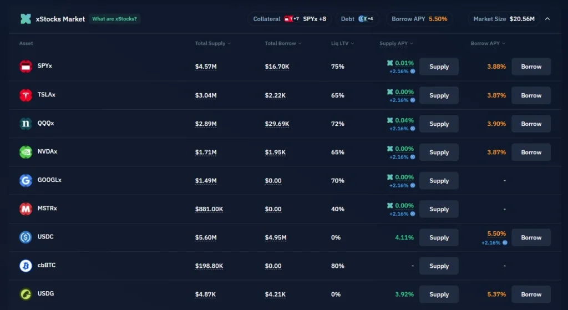The width and height of the screenshot is (568, 310).
Task: Click the $4.21K total borrow value
Action: point(275,294)
